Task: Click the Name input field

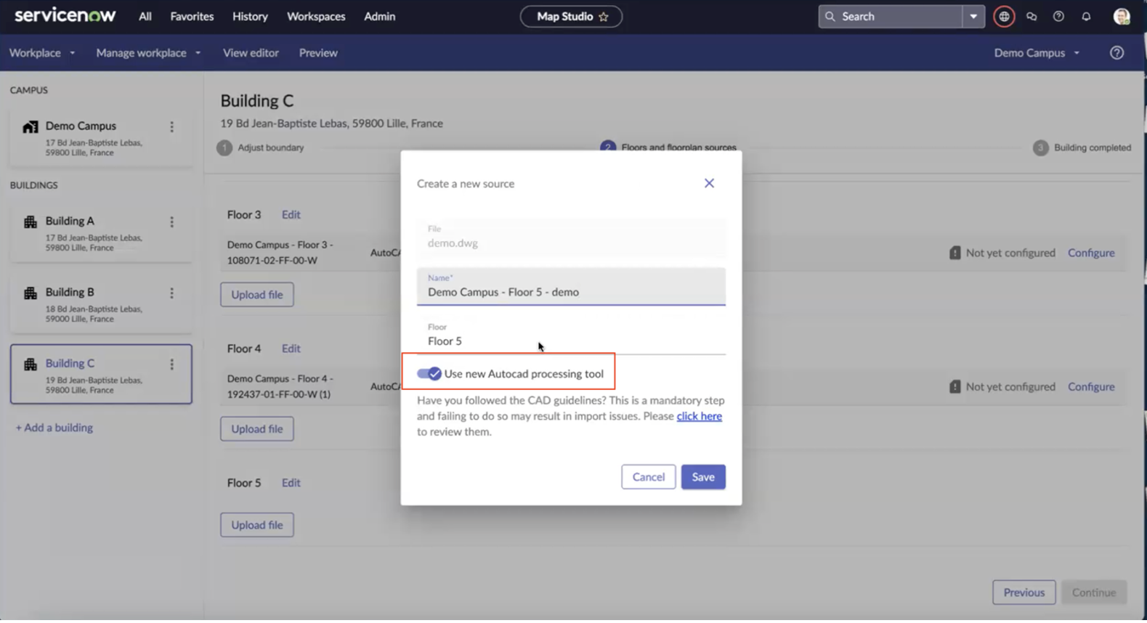Action: tap(571, 286)
